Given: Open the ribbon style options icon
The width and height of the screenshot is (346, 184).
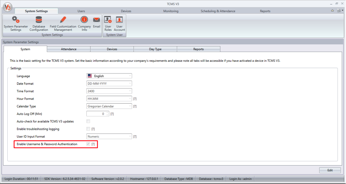Looking at the screenshot, I should click(x=339, y=11).
